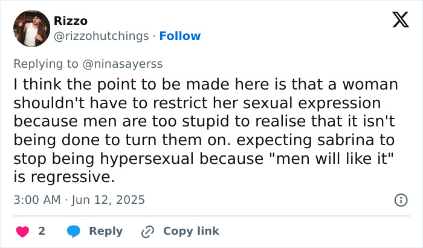Open the circled info icon

(400, 200)
